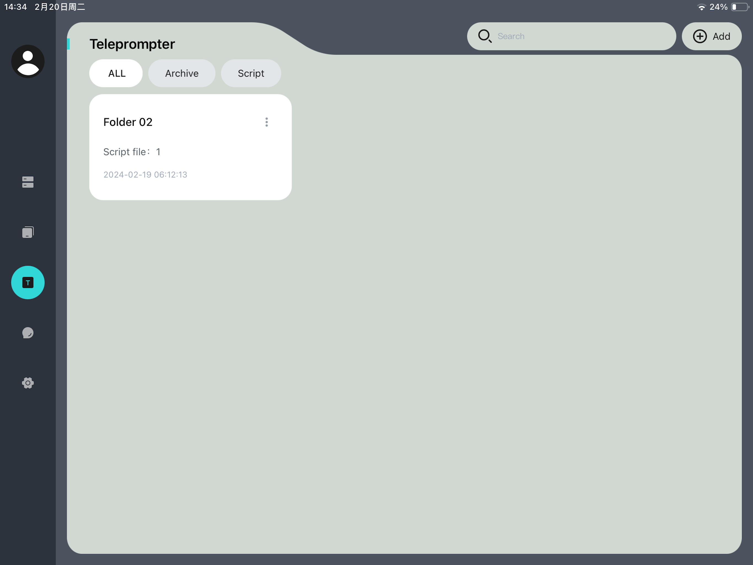Click the 24% battery percentage

tap(718, 7)
